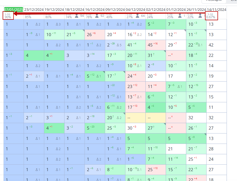Click person icon in cell 1 +5, 16/12/2024
Viewport: 237px width, 181px height.
click(98, 108)
